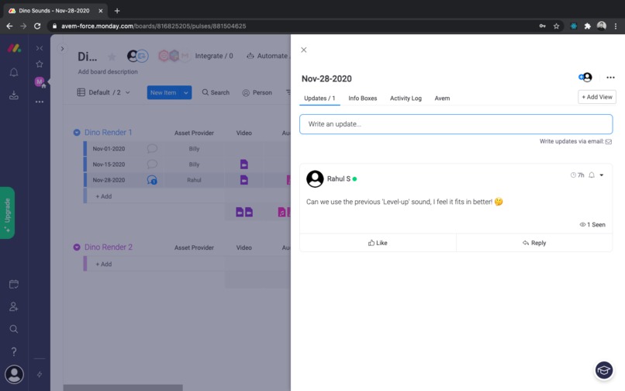Collapse workspace pane arrows icon
Image resolution: width=625 pixels, height=391 pixels.
tap(40, 48)
